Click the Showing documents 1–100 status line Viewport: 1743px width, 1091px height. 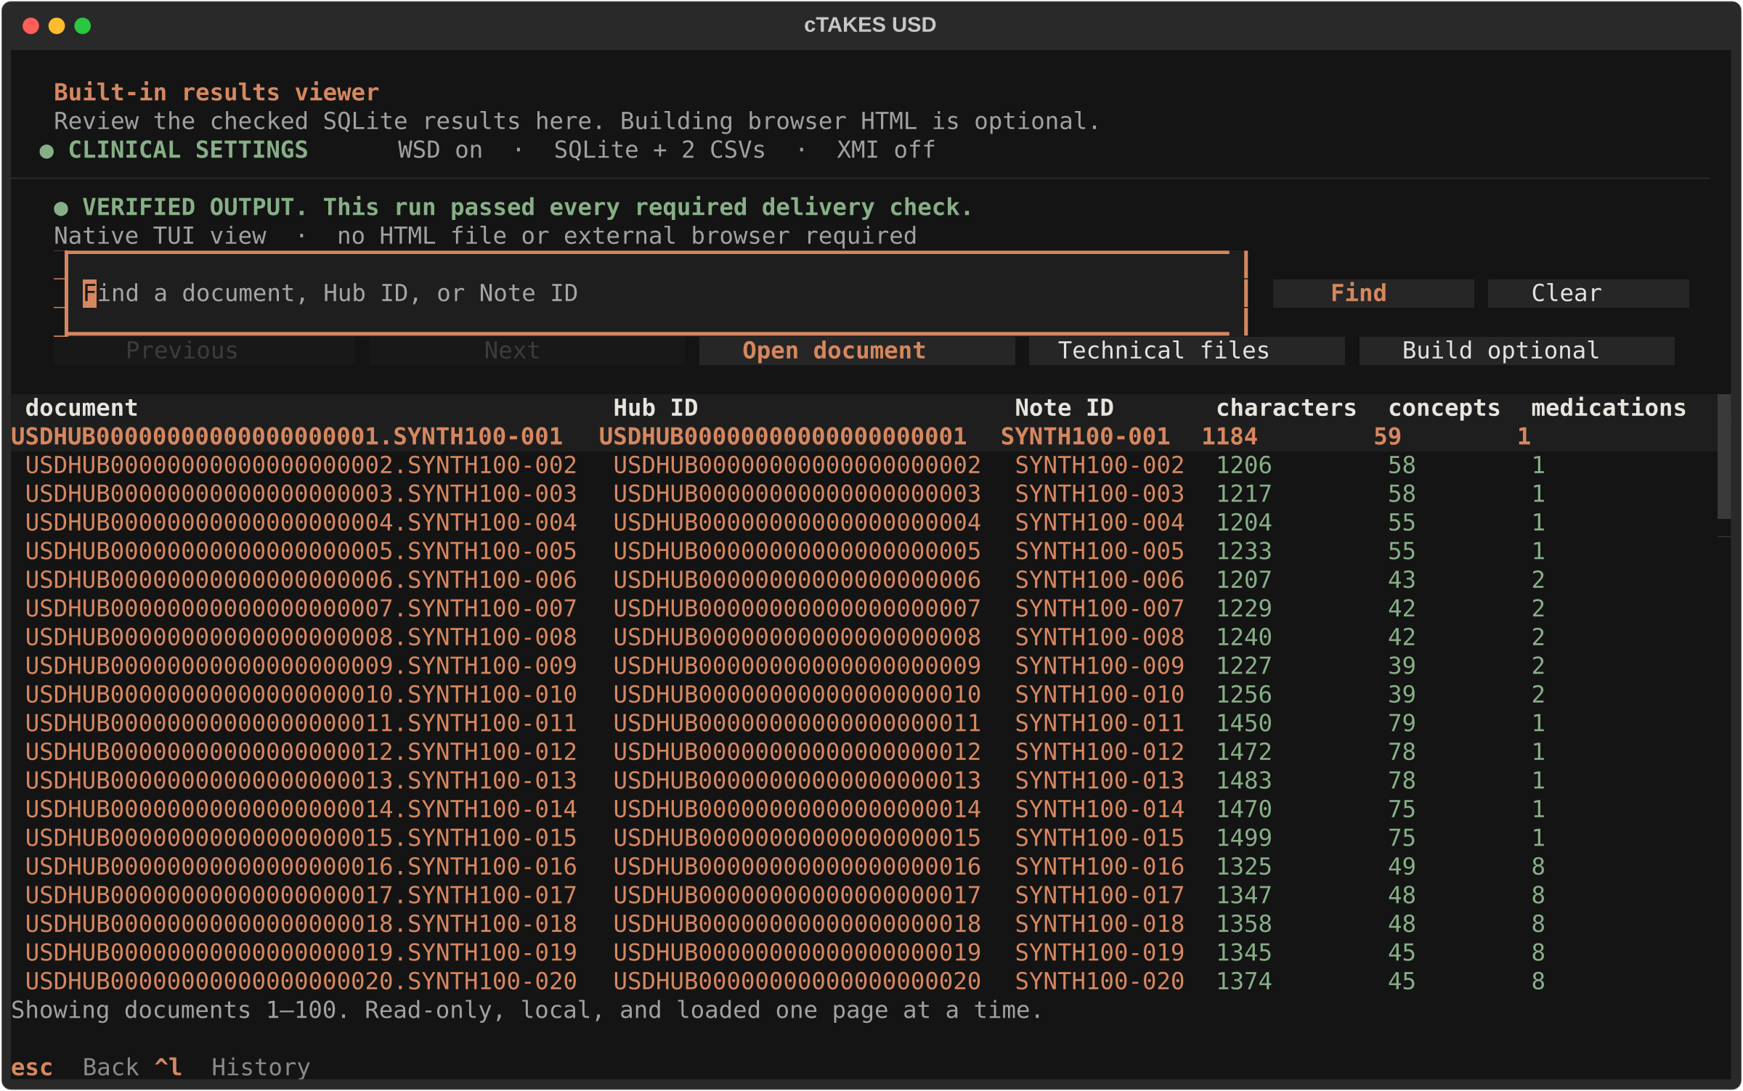coord(527,1010)
